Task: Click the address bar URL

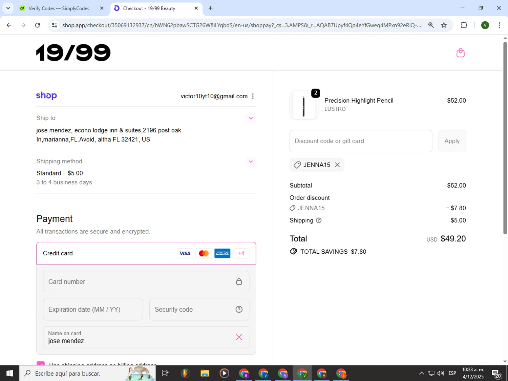Action: pos(241,25)
